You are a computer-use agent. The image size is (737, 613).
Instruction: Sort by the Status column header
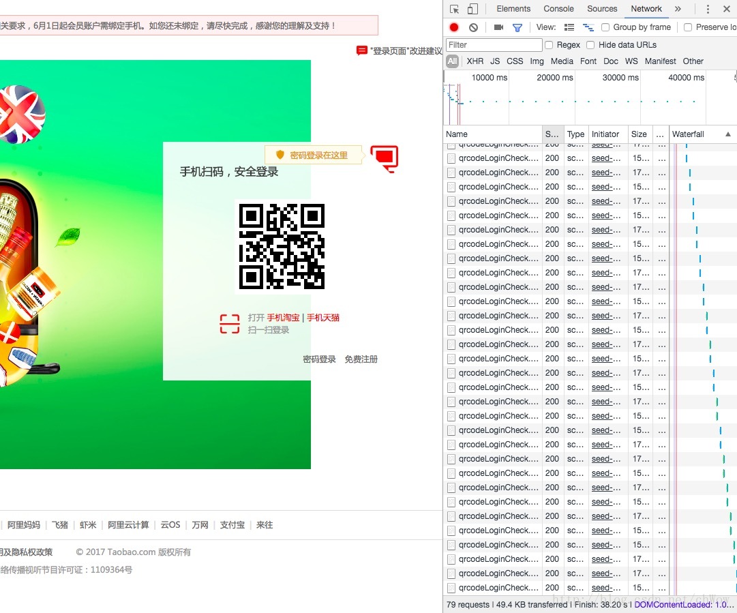click(552, 134)
